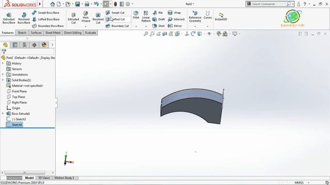Select the Draft feature

[x=159, y=20]
